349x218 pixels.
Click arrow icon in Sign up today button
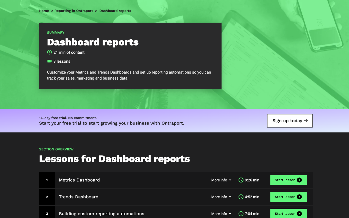tap(306, 121)
